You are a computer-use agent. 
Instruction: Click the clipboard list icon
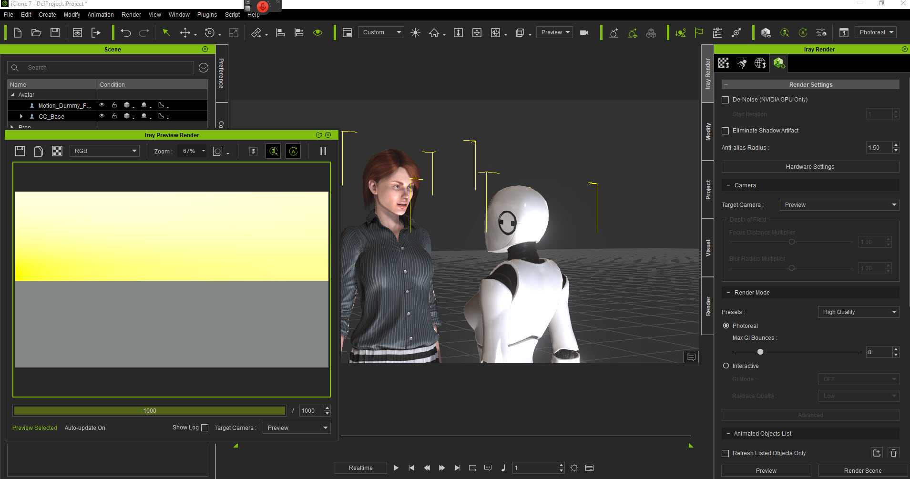(x=717, y=32)
